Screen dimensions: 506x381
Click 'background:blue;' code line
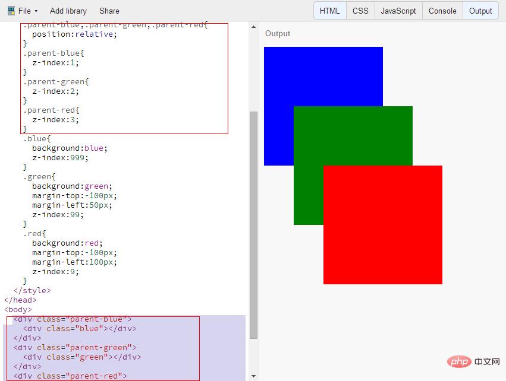[70, 148]
